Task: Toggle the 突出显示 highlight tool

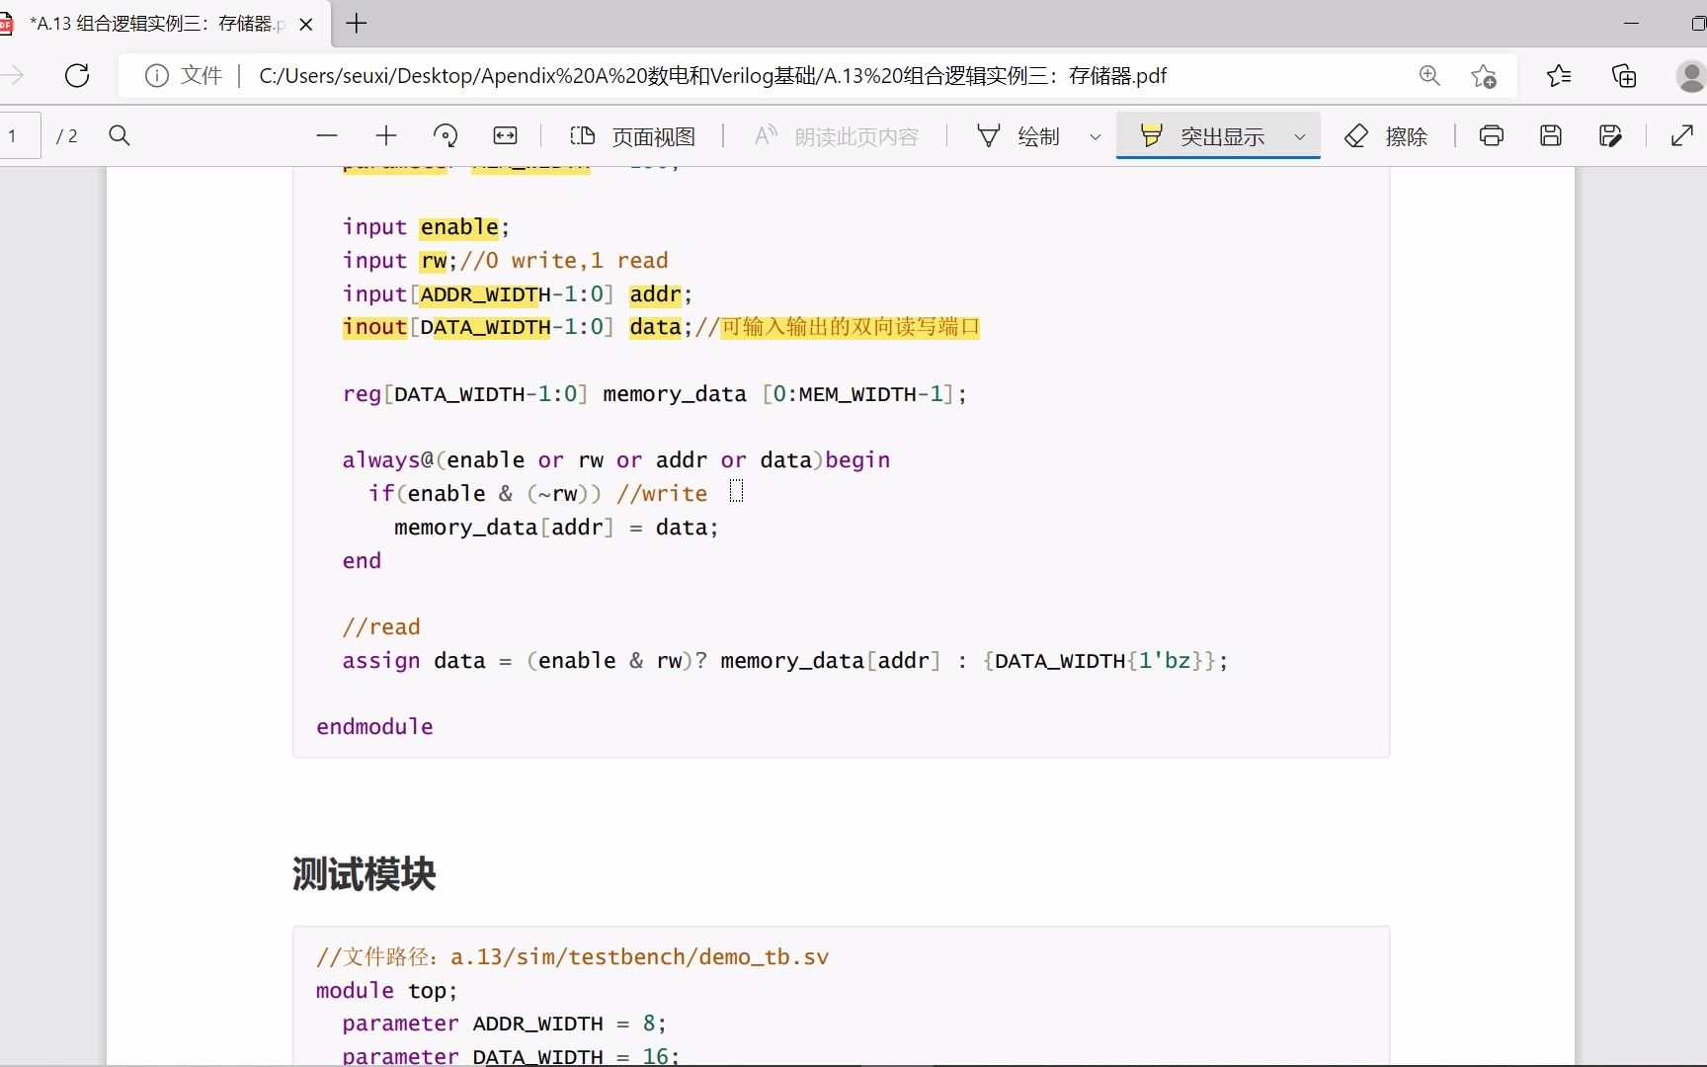Action: 1202,136
